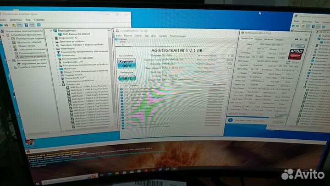This screenshot has width=330, height=186.
Task: Click Update Now button in GPU-Z notification
Action: pyautogui.click(x=278, y=121)
